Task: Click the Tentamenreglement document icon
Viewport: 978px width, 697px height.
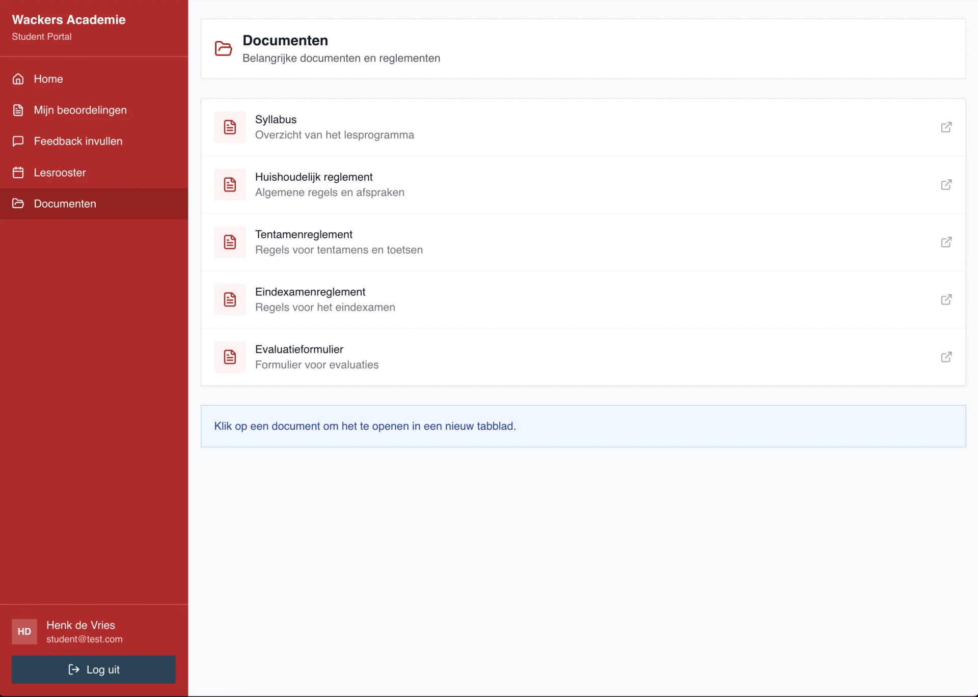Action: pyautogui.click(x=230, y=242)
